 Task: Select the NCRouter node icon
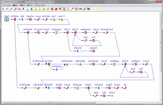78,88
